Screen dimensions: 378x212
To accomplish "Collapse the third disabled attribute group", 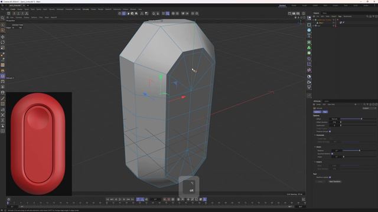I will click(x=315, y=162).
